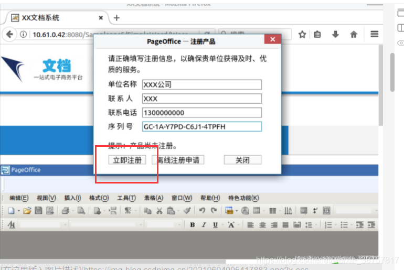Open the 窗口(W) menu
This screenshot has height=270, width=404.
(x=182, y=198)
